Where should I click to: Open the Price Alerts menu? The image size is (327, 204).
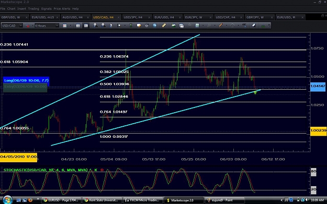point(62,9)
